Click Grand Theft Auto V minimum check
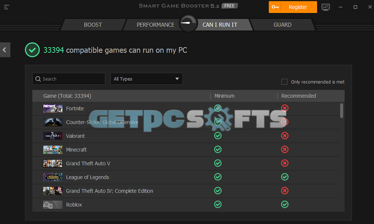This screenshot has width=374, height=224. tap(218, 163)
